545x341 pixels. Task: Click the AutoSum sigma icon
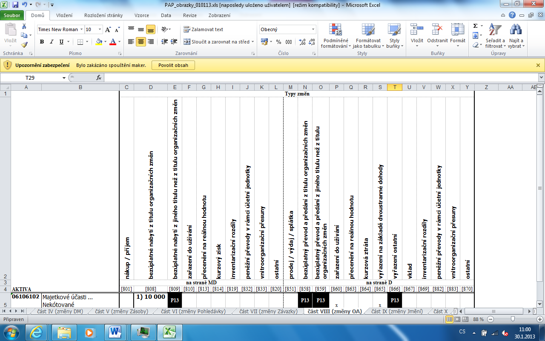[475, 26]
